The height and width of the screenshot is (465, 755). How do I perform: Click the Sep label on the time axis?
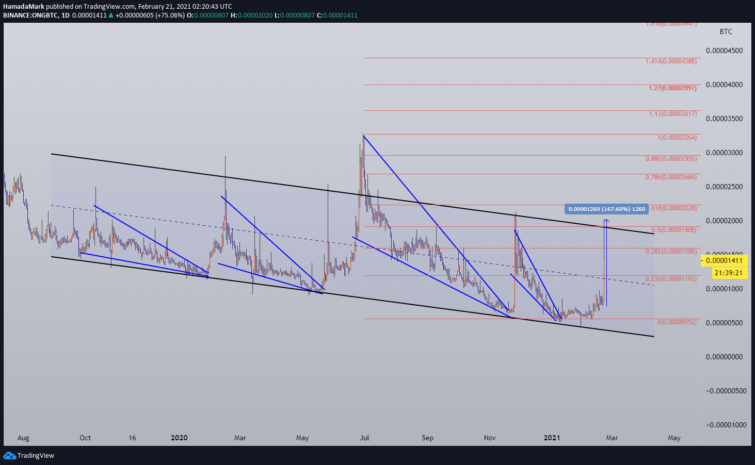point(427,438)
